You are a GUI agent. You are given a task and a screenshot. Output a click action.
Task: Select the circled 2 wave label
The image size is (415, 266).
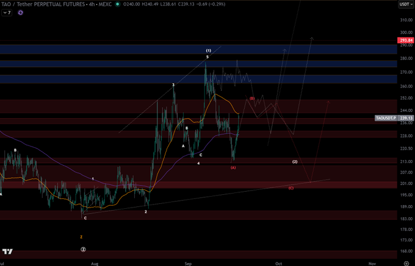tap(83, 250)
